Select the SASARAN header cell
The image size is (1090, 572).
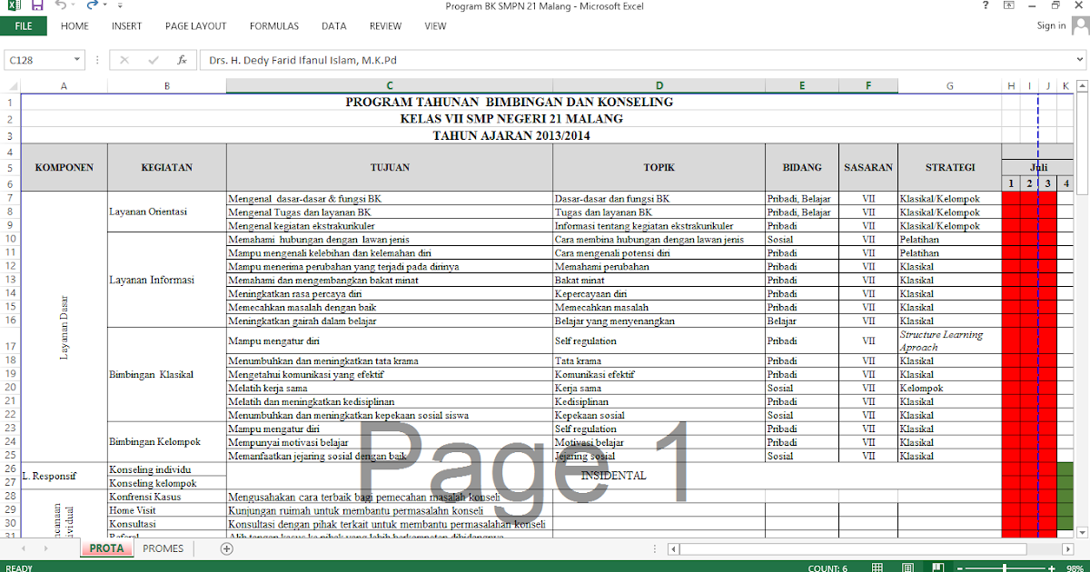point(868,167)
